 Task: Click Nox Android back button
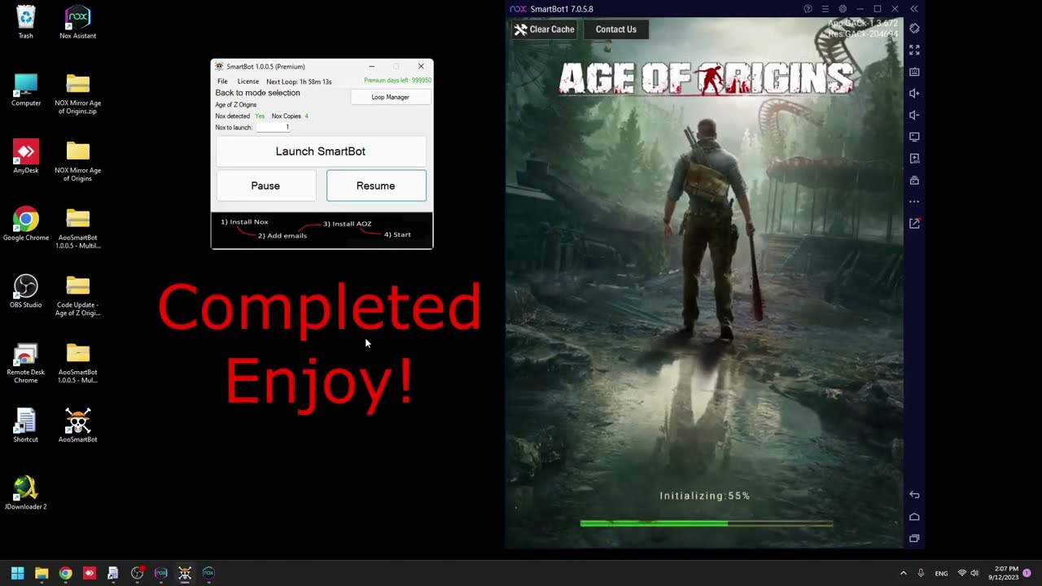coord(914,495)
